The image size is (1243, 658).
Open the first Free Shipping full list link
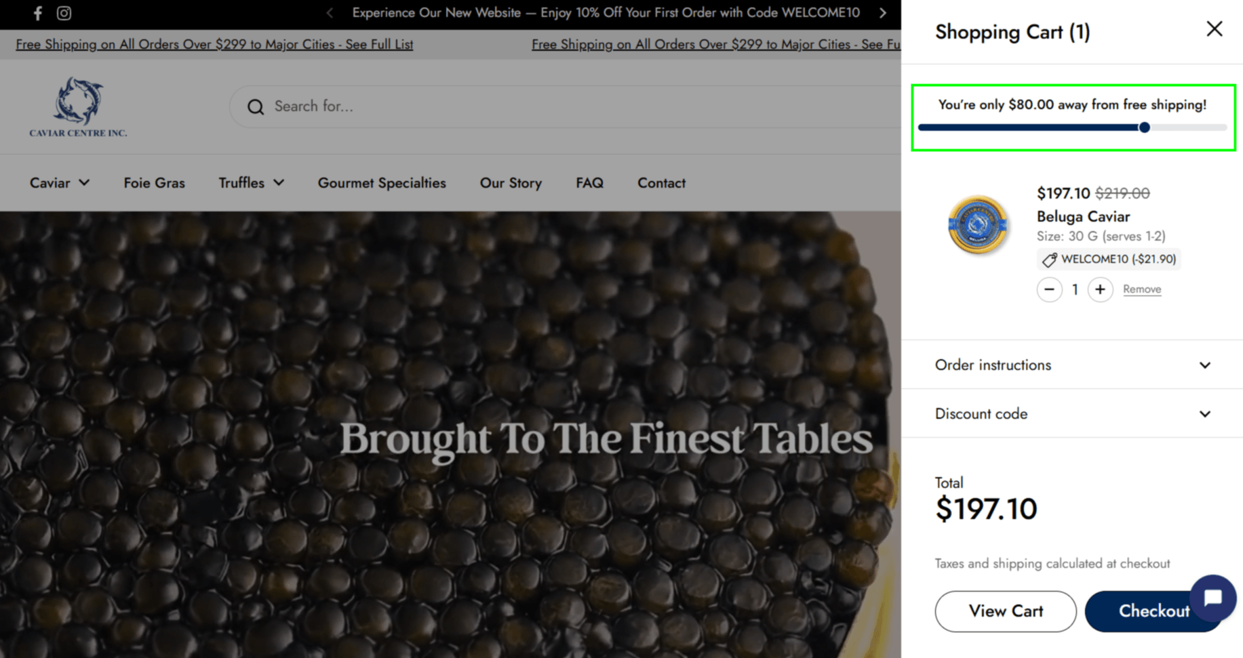214,44
